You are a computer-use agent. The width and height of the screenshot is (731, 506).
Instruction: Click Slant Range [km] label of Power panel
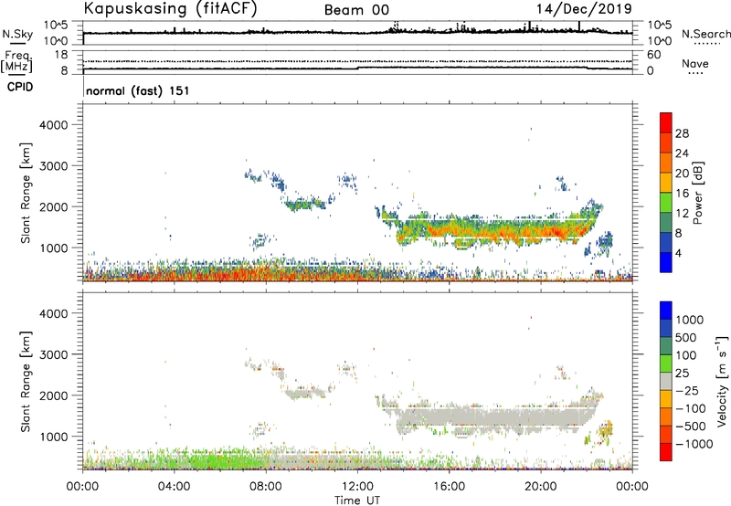tap(26, 193)
